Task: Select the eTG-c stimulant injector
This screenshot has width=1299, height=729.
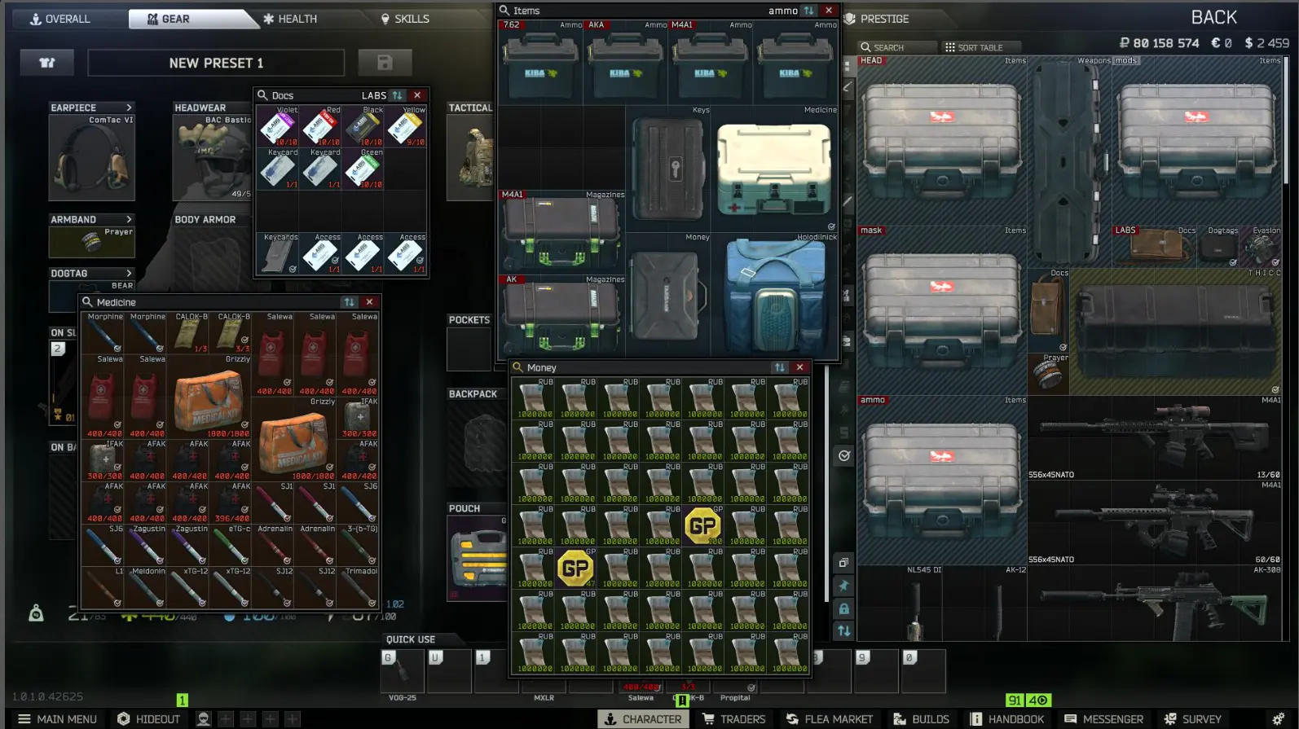Action: 230,544
